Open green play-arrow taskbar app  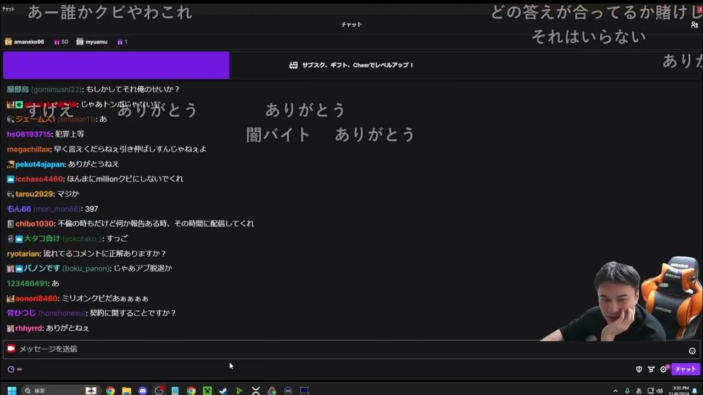tap(239, 391)
